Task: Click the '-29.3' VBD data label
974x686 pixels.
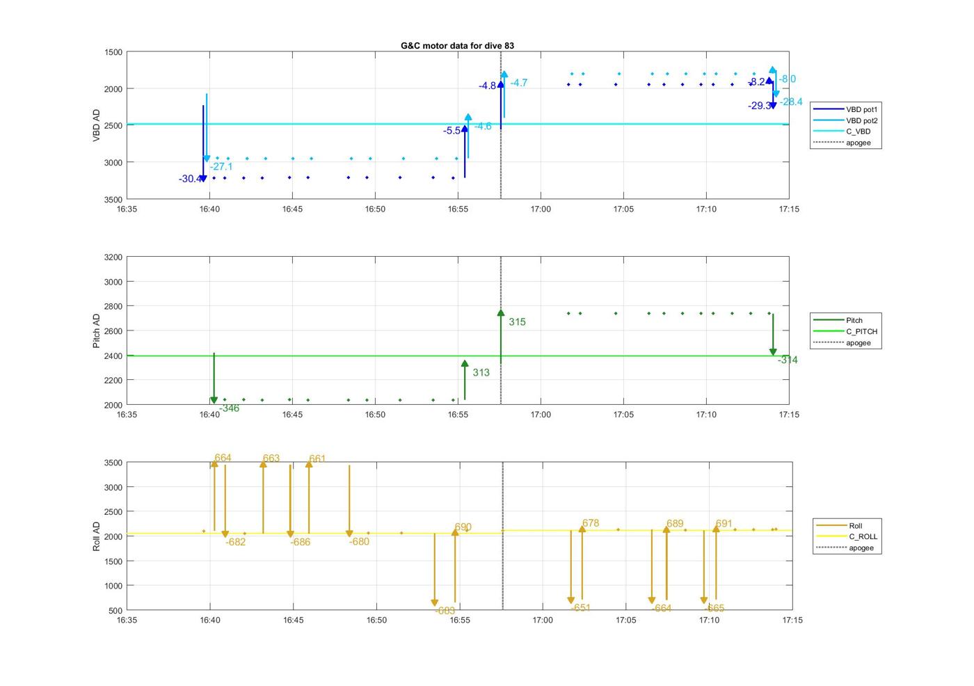Action: click(x=760, y=106)
